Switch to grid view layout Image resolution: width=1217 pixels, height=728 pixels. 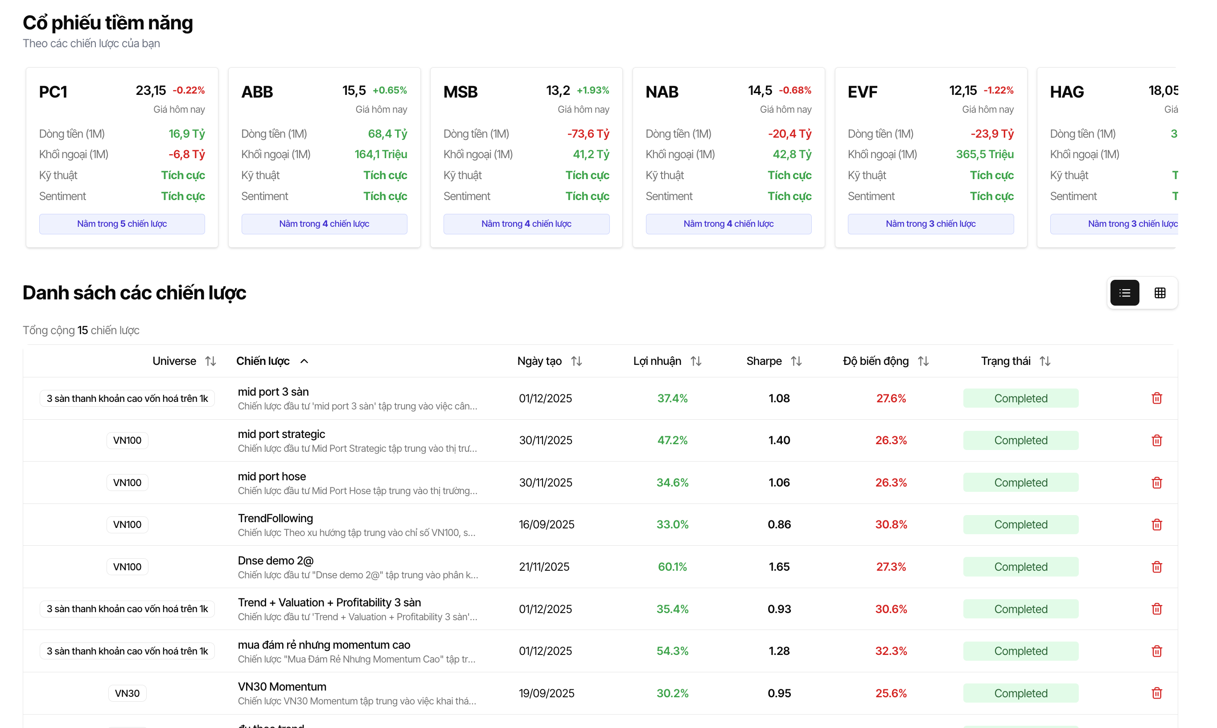[x=1159, y=293]
